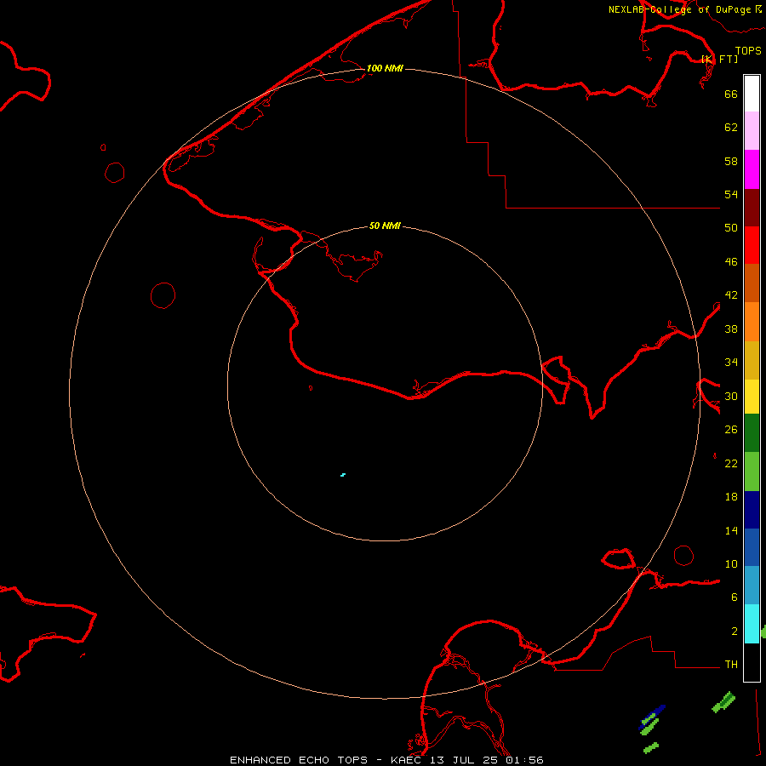Click the "34" scale value
Viewport: 766px width, 766px height.
click(x=731, y=363)
